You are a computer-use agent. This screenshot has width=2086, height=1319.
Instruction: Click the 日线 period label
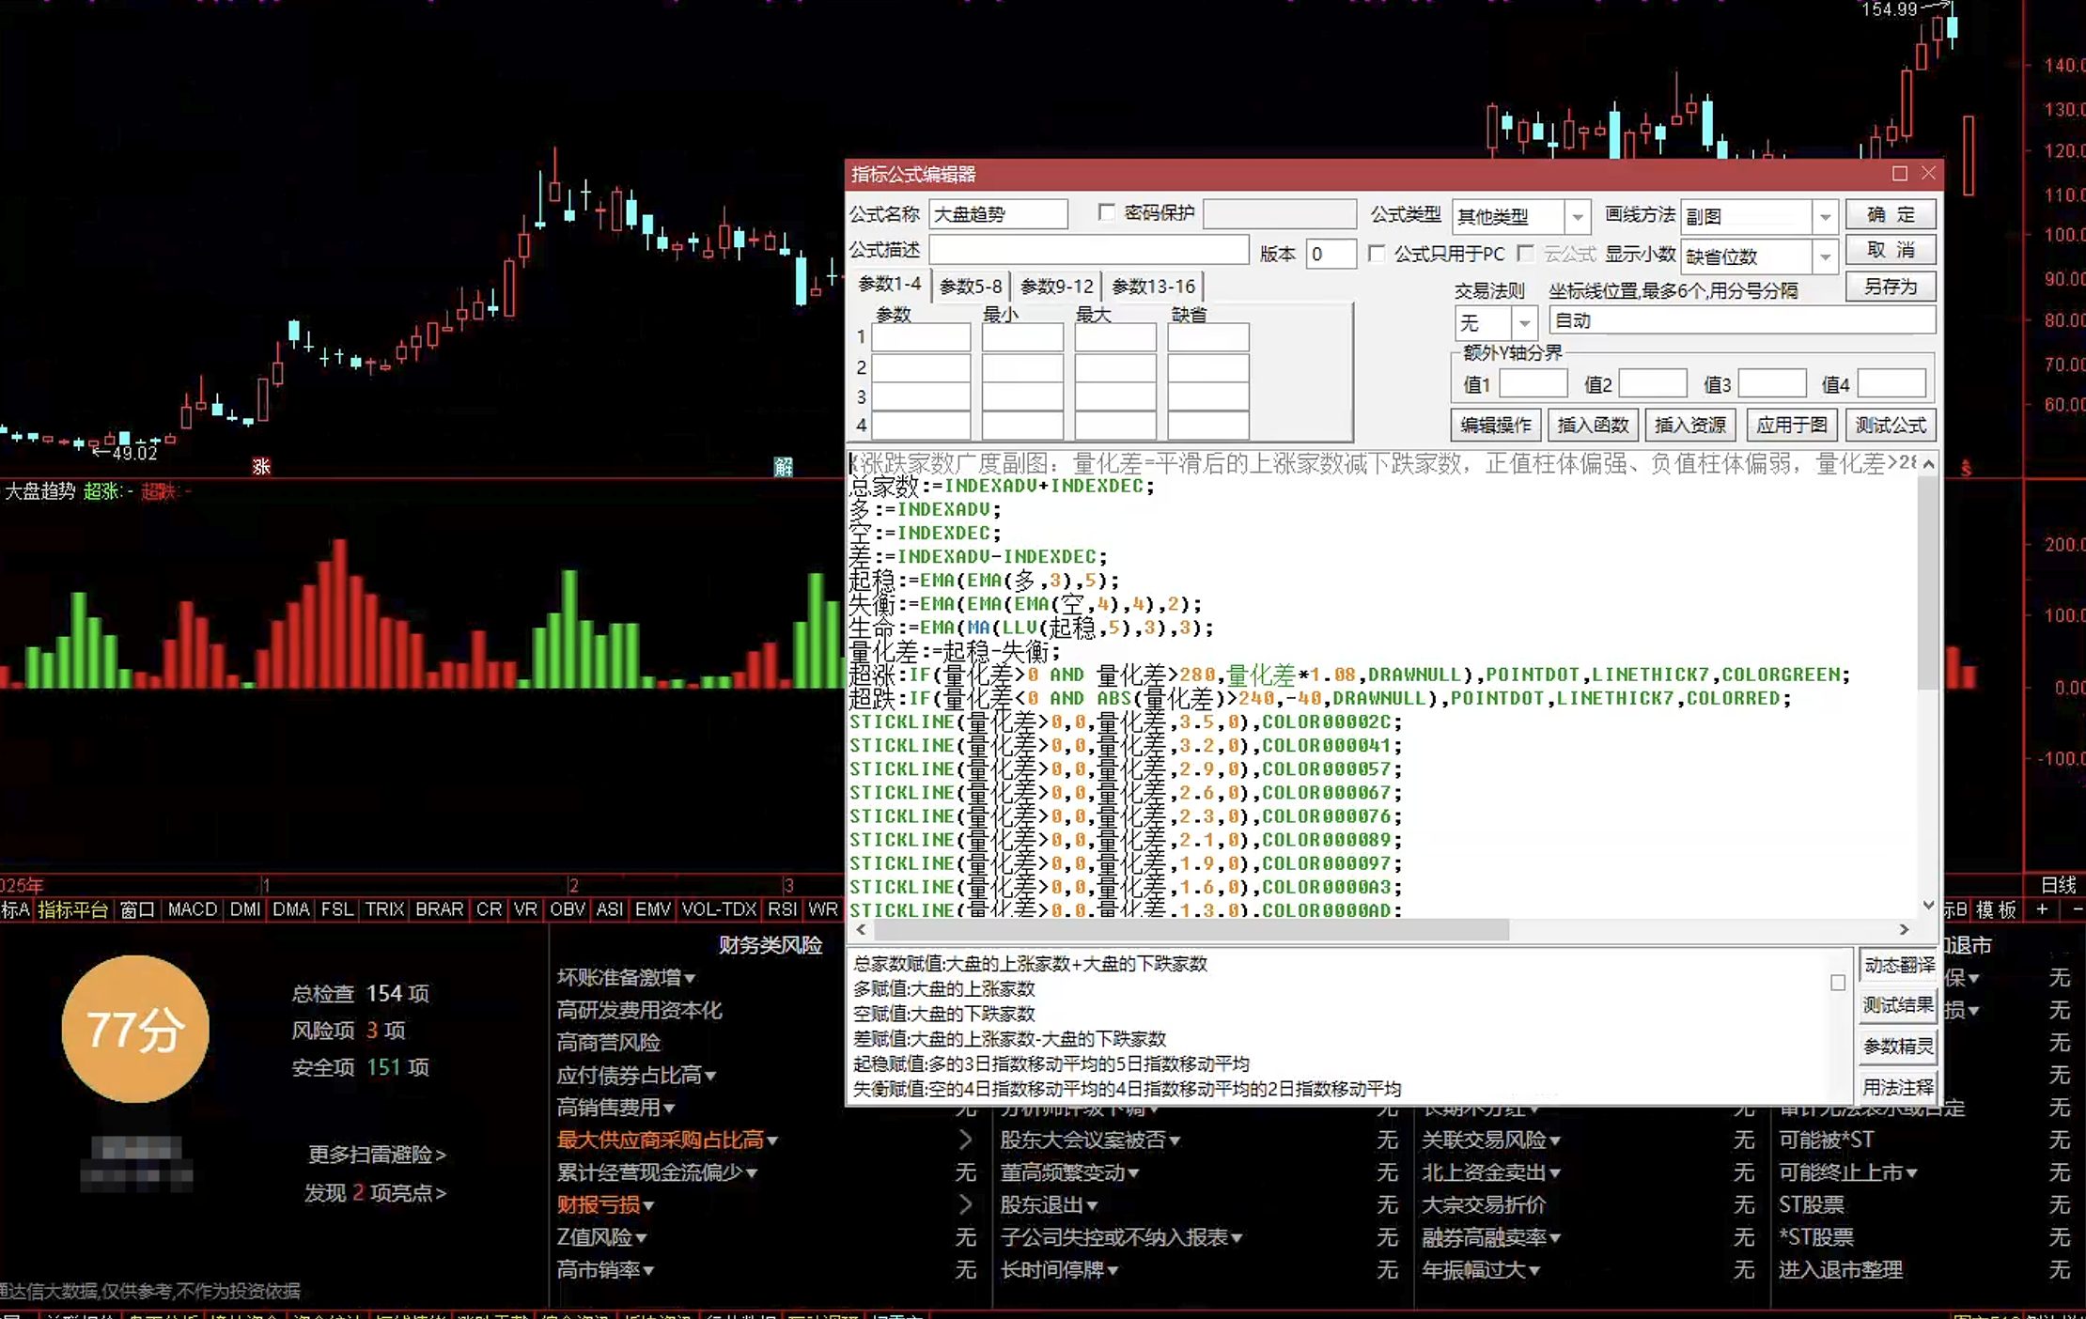click(x=2058, y=885)
